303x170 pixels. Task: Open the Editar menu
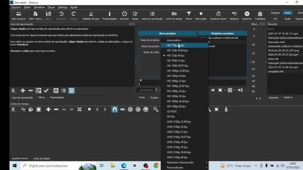(27, 8)
